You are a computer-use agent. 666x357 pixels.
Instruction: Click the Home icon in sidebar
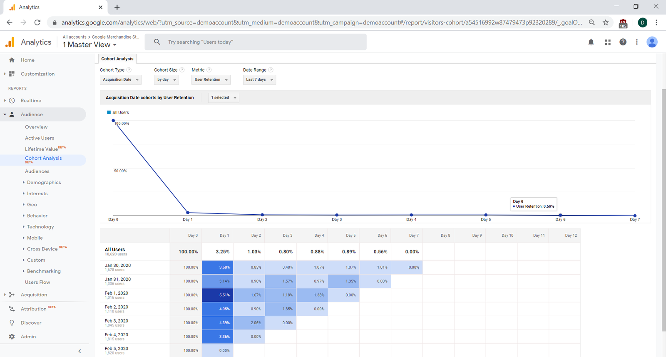[12, 60]
